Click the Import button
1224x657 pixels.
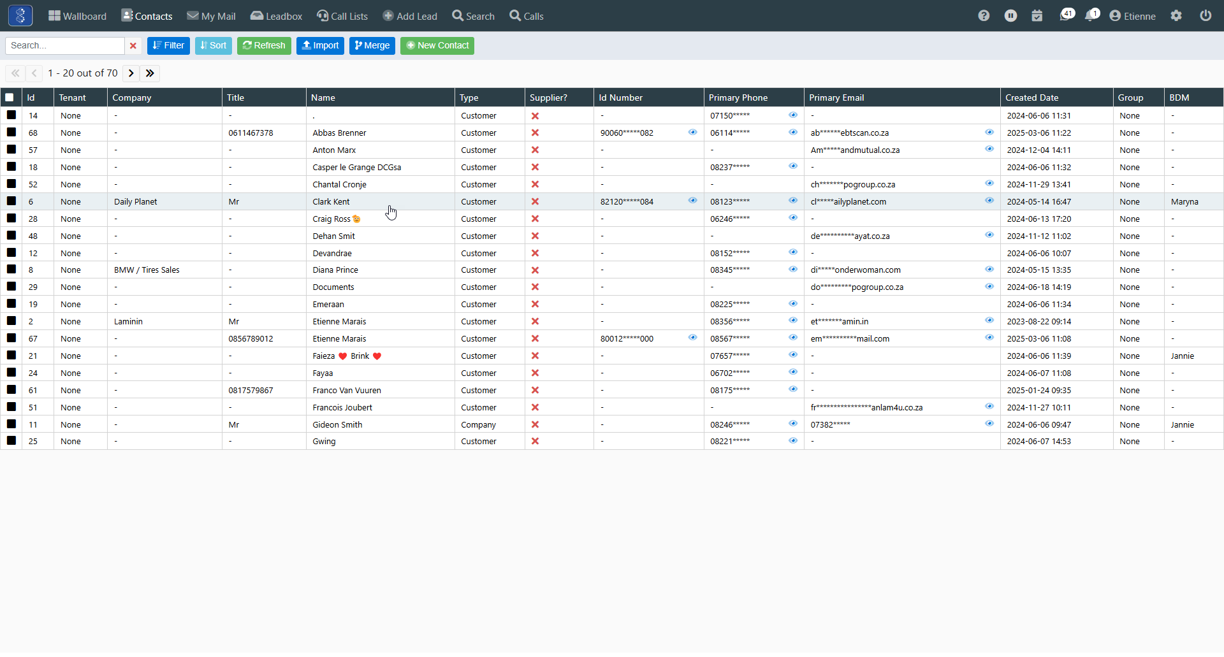coord(320,46)
